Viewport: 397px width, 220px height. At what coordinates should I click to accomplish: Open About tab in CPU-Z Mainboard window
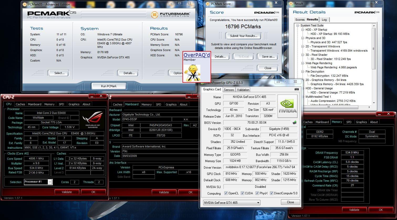tap(184, 104)
